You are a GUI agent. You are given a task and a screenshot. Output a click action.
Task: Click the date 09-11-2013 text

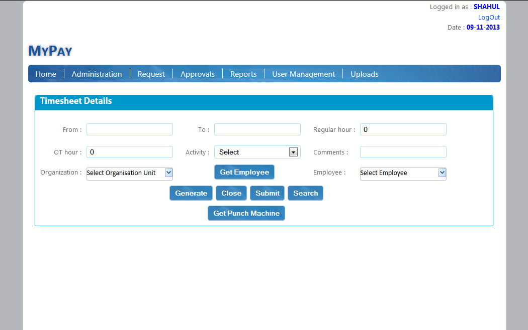pyautogui.click(x=483, y=28)
